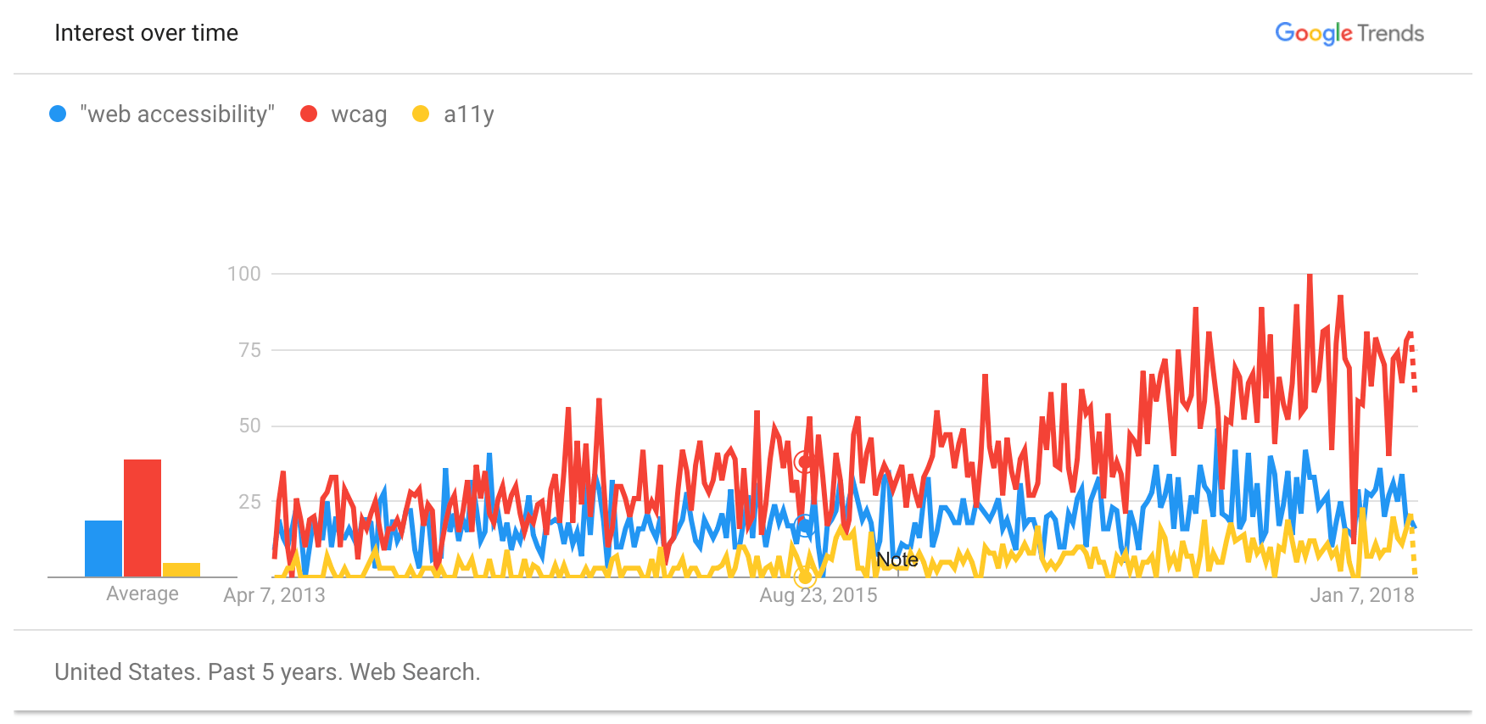Click the red wcag legend dot
The image size is (1486, 724).
pyautogui.click(x=309, y=114)
